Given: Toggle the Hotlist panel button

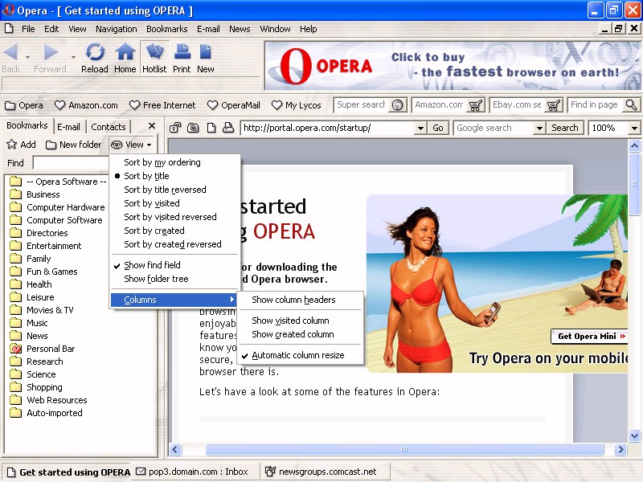Looking at the screenshot, I should click(x=154, y=58).
